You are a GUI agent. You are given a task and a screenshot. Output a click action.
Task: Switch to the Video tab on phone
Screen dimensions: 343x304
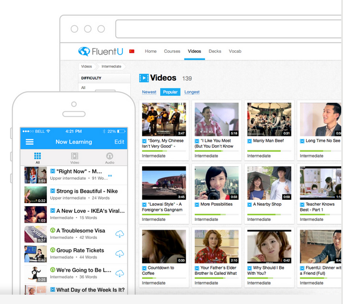[75, 158]
